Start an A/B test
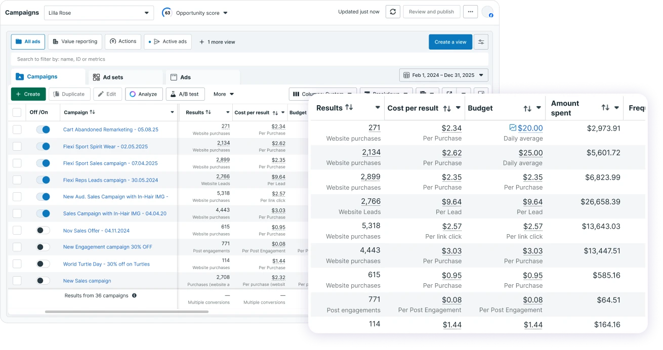This screenshot has width=663, height=350. [x=185, y=94]
